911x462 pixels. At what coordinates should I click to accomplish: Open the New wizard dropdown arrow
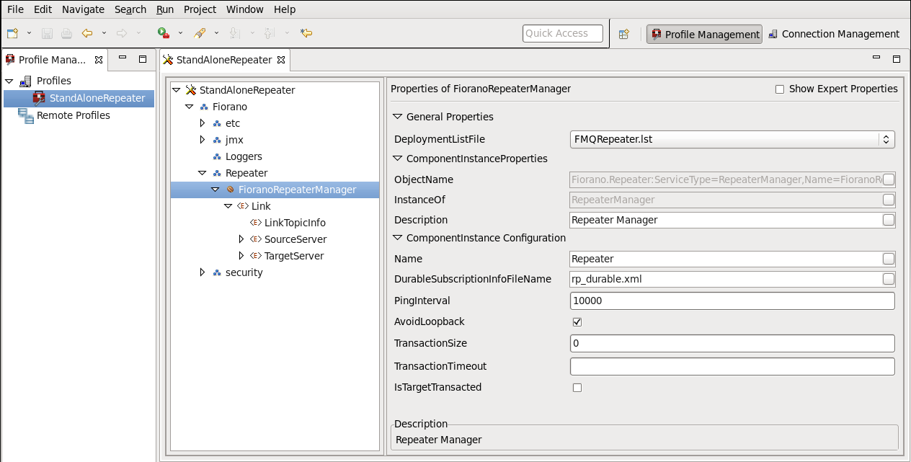[29, 33]
